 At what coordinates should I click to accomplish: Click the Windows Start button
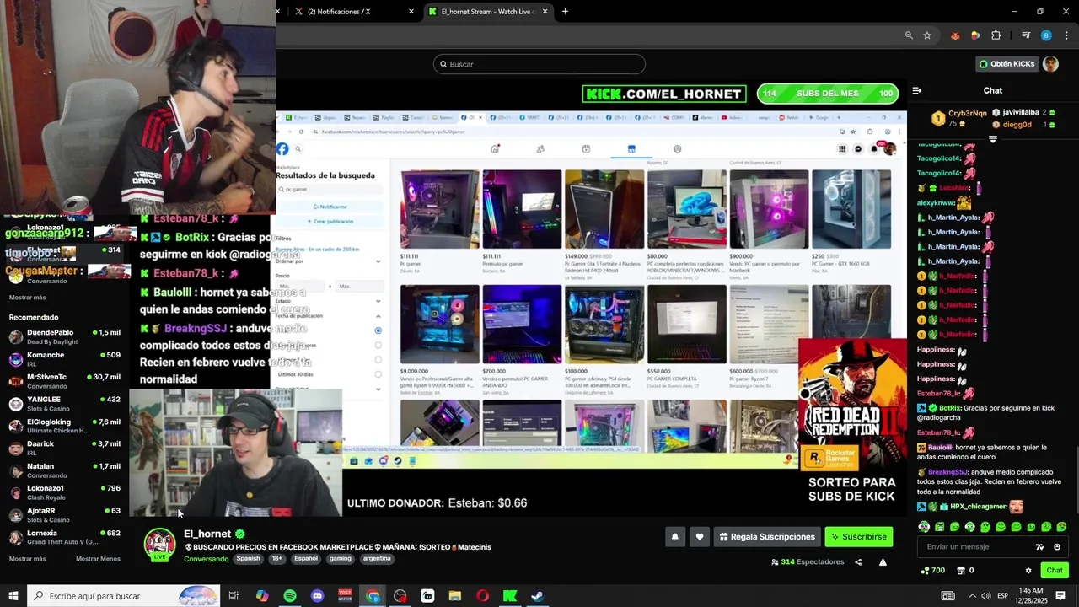13,596
